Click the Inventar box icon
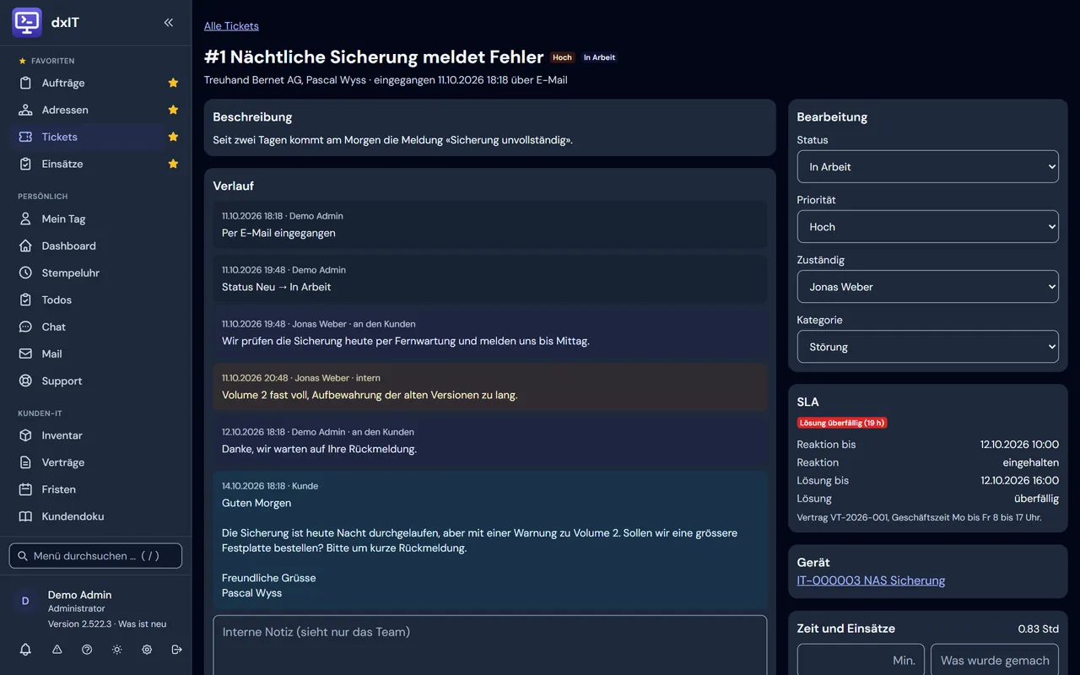Viewport: 1080px width, 675px height. (25, 435)
